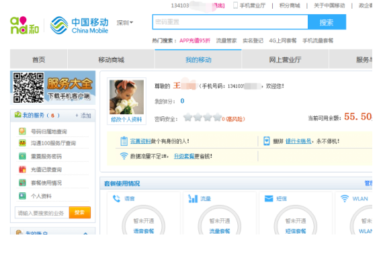The height and width of the screenshot is (256, 383).
Task: Open 个人资料 in the sidebar
Action: (x=41, y=196)
